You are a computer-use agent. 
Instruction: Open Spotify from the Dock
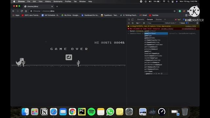[91, 111]
